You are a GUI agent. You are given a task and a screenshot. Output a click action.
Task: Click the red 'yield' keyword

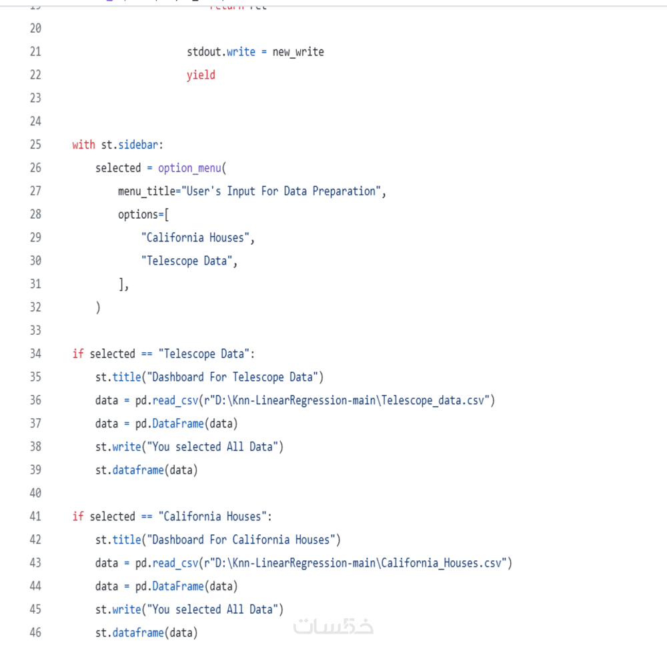point(201,75)
